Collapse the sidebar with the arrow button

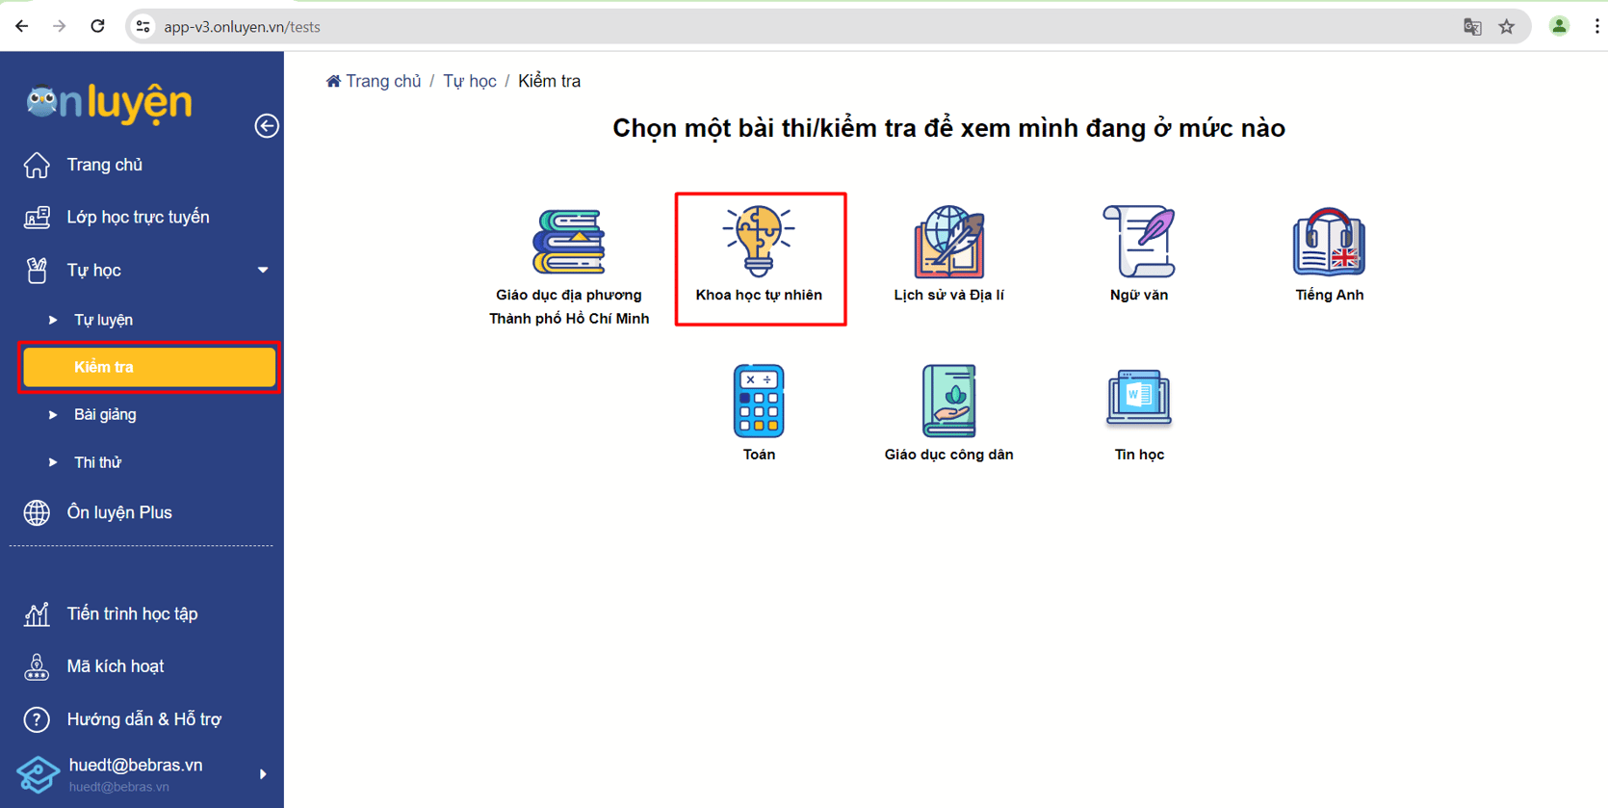267,126
